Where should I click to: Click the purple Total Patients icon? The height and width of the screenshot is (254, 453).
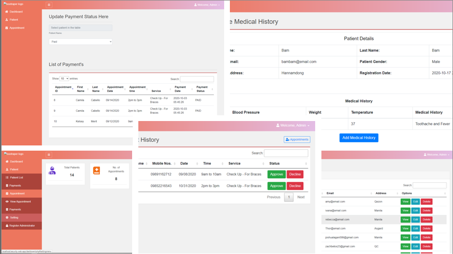(53, 170)
